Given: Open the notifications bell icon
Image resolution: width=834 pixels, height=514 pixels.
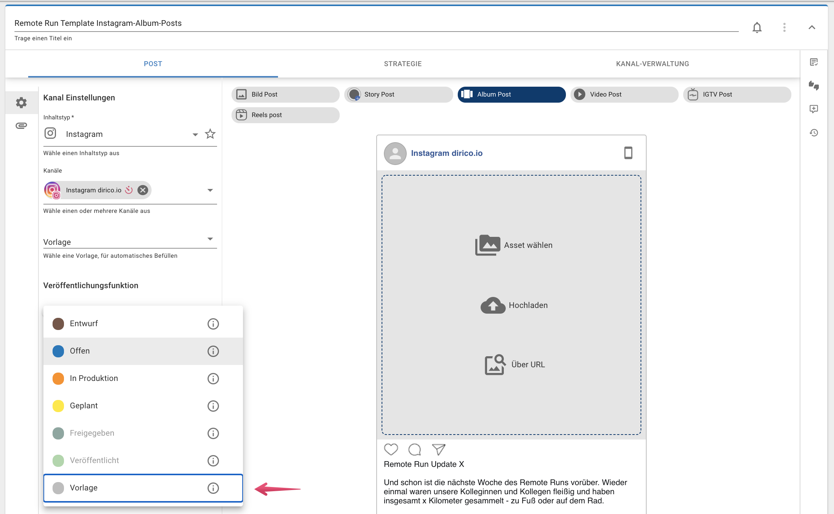Looking at the screenshot, I should point(757,27).
